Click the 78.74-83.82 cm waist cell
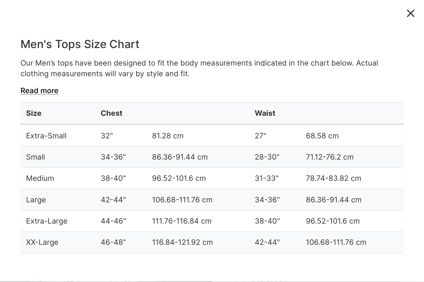This screenshot has height=282, width=424. tap(333, 178)
